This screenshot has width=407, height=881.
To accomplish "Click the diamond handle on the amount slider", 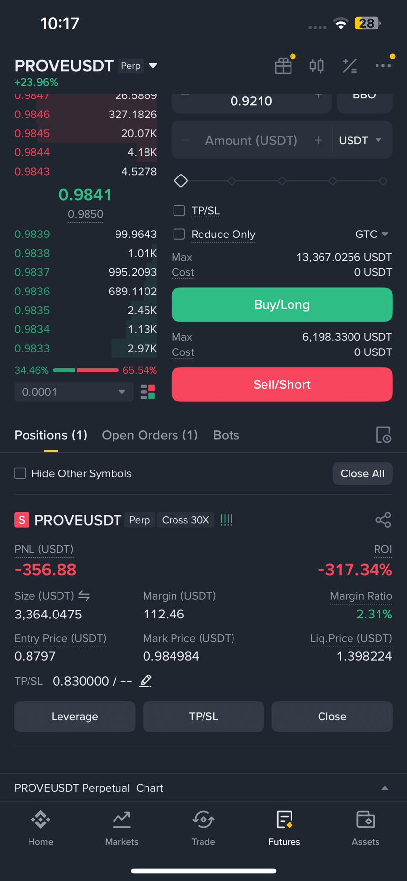I will tap(181, 181).
